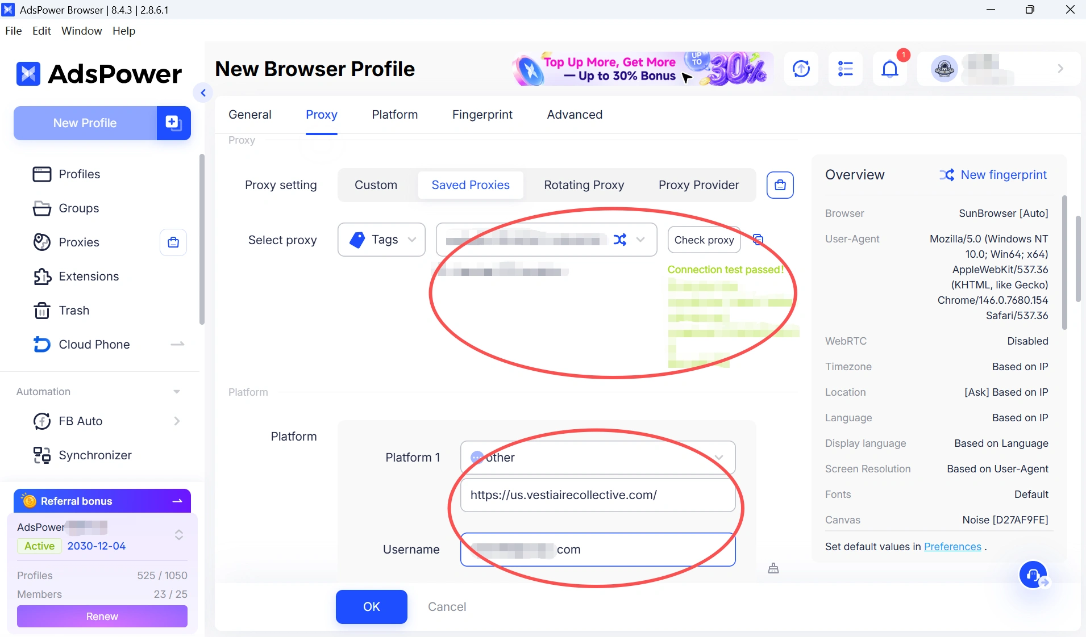Switch to the Advanced tab
This screenshot has height=637, width=1086.
pyautogui.click(x=575, y=115)
